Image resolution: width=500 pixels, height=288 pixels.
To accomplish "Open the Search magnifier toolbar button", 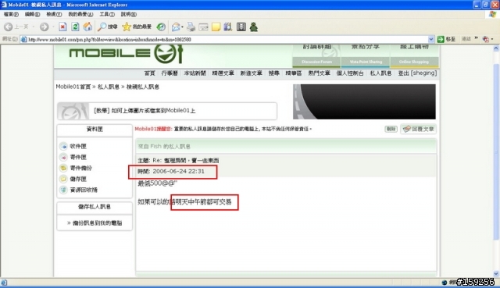I will pyautogui.click(x=108, y=27).
